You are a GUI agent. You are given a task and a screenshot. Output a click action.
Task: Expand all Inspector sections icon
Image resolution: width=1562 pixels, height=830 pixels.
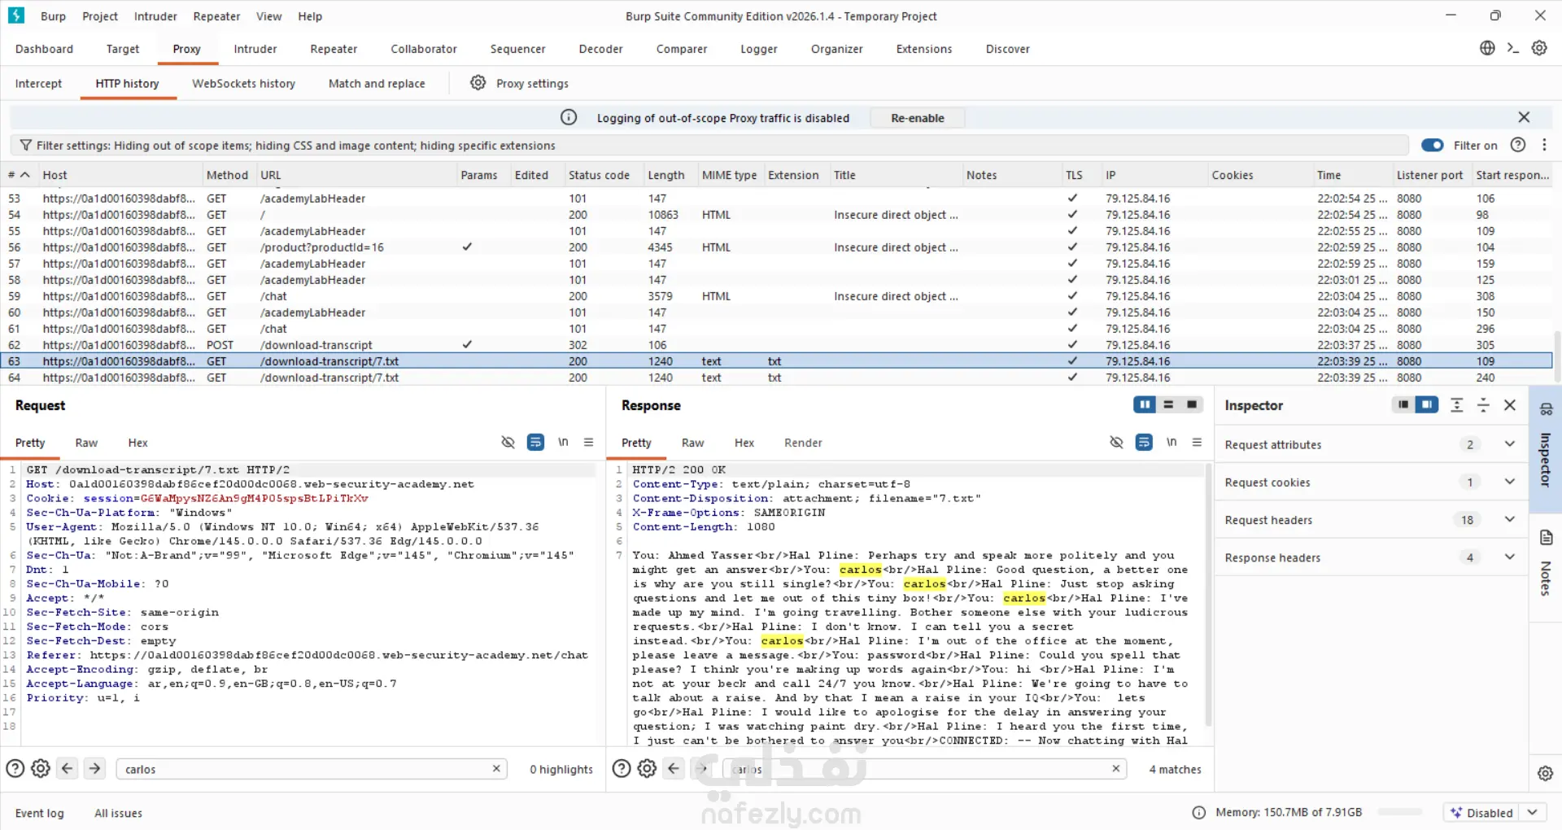coord(1457,405)
